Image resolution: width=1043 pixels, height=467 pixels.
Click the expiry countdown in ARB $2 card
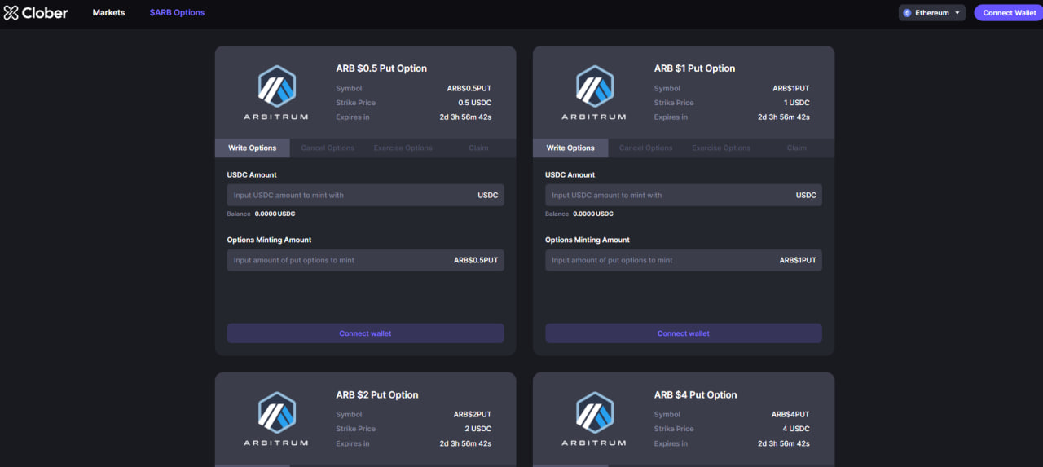(x=465, y=443)
